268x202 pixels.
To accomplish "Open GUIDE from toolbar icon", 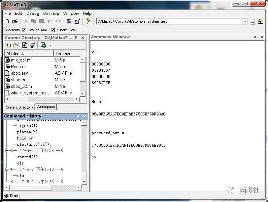I will click(77, 21).
